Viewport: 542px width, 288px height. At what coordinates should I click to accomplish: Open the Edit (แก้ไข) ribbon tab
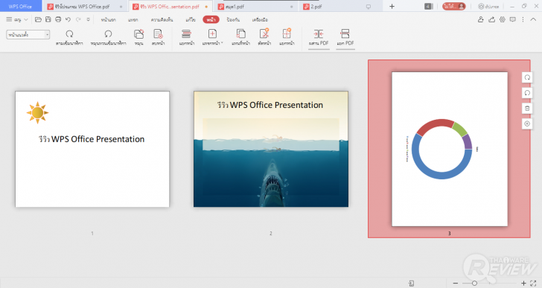point(191,19)
